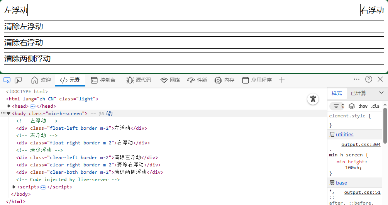Switch to the 样式 styles tab

[337, 93]
